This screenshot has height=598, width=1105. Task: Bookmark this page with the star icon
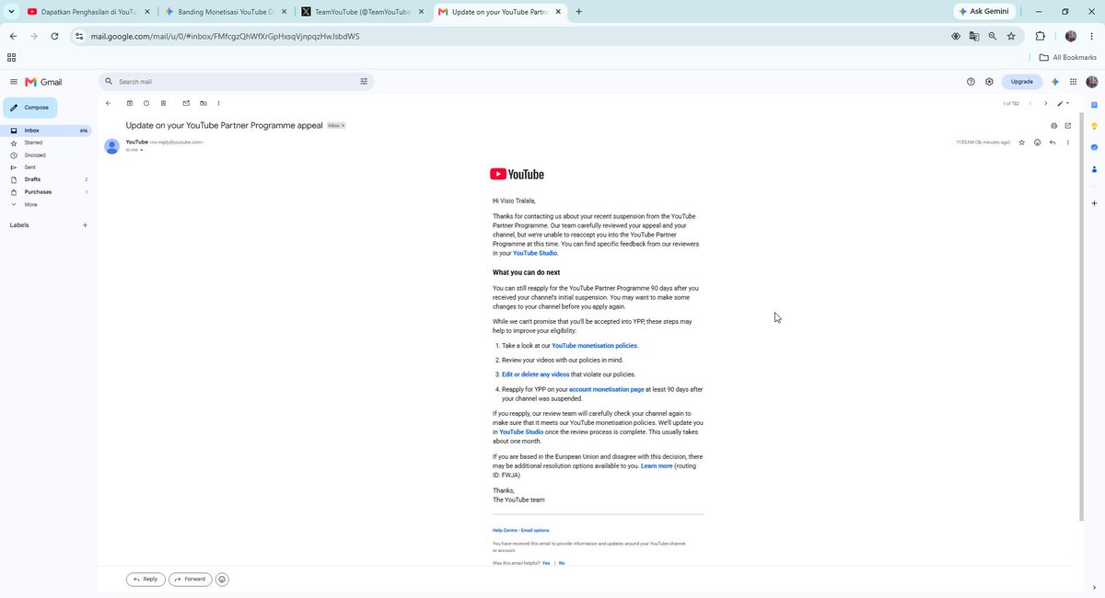(1011, 36)
